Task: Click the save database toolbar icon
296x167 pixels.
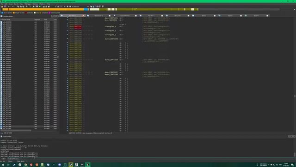Action: point(5,6)
